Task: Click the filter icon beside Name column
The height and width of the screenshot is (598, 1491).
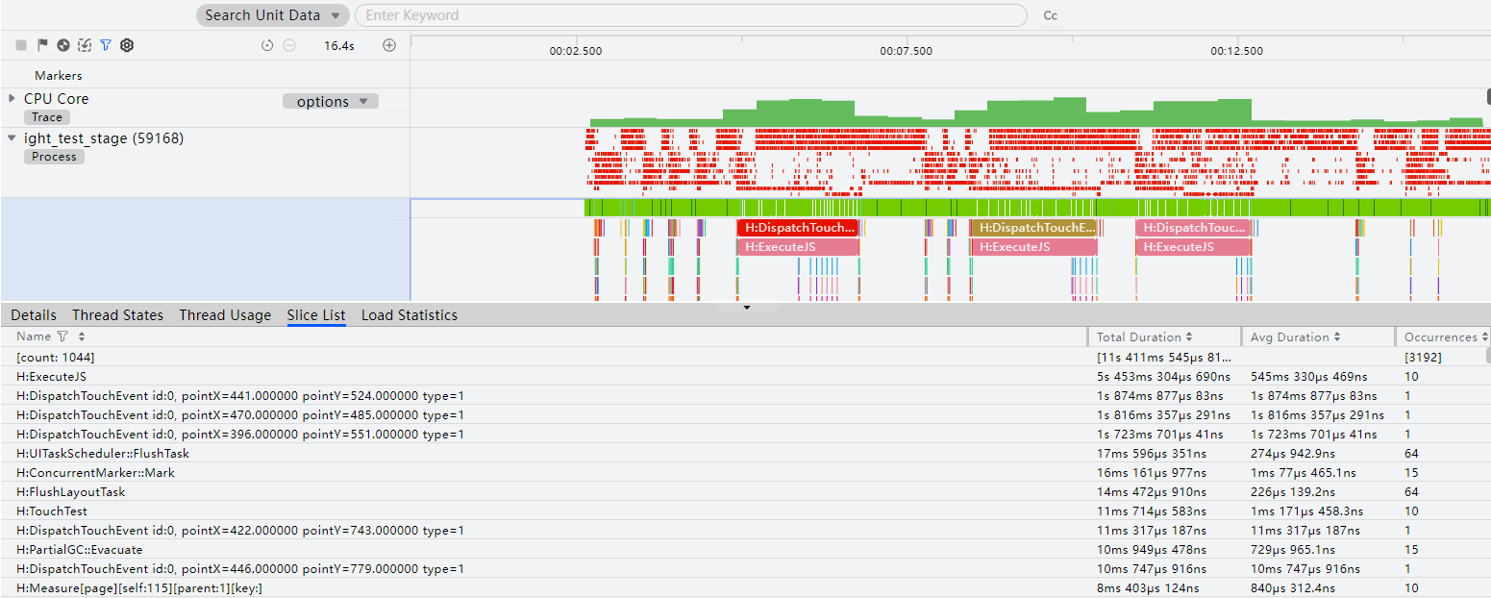Action: [x=62, y=336]
